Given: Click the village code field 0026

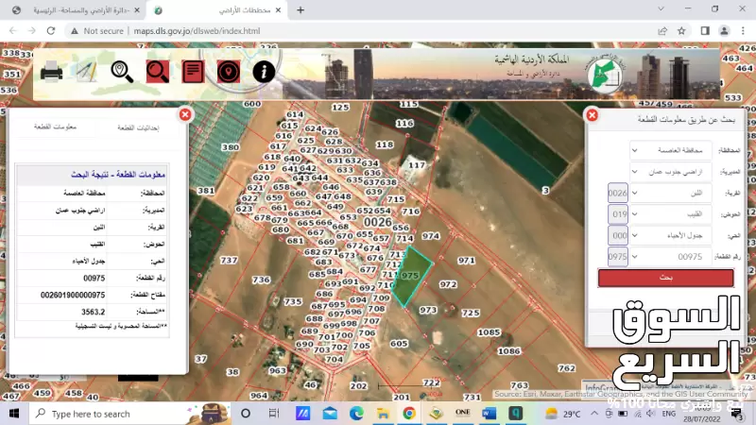Looking at the screenshot, I should [618, 193].
